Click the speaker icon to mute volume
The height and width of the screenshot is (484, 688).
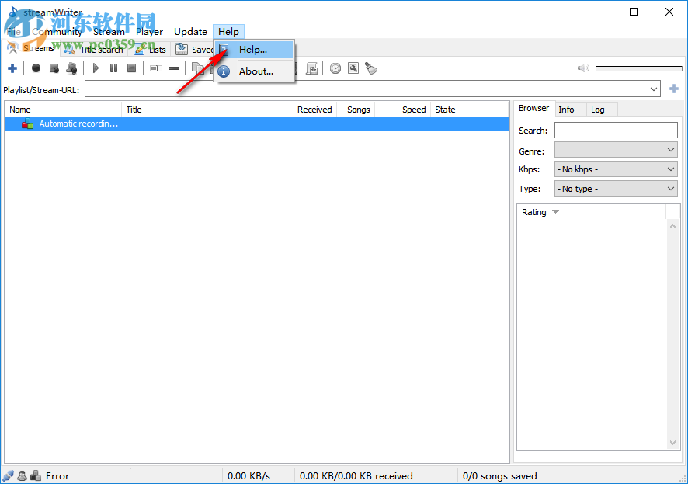click(x=583, y=68)
